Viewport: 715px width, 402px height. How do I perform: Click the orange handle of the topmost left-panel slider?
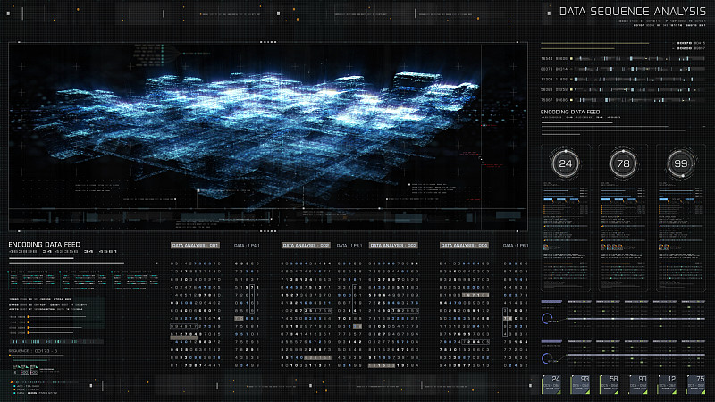point(29,317)
